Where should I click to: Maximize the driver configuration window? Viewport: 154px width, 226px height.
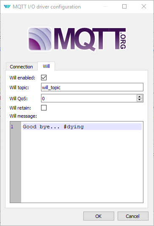[124, 6]
